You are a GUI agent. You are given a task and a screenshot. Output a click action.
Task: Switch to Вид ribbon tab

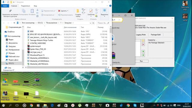35,6
